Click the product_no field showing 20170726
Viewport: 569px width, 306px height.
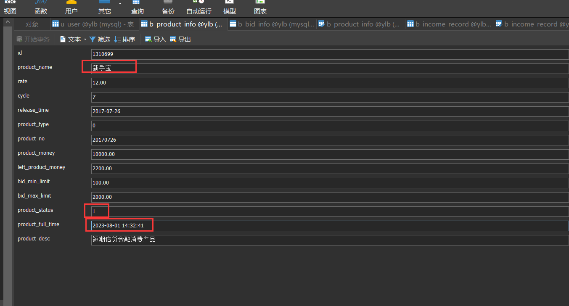click(x=330, y=140)
